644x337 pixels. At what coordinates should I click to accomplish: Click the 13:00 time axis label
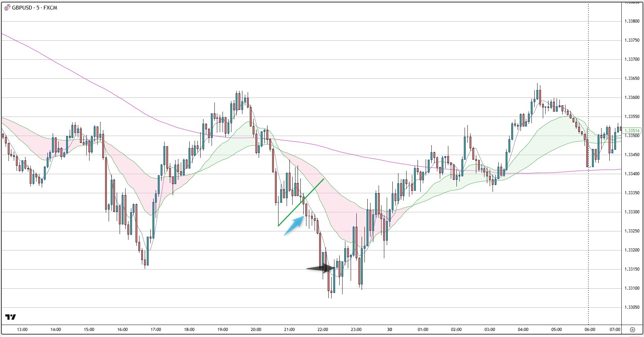[22, 330]
